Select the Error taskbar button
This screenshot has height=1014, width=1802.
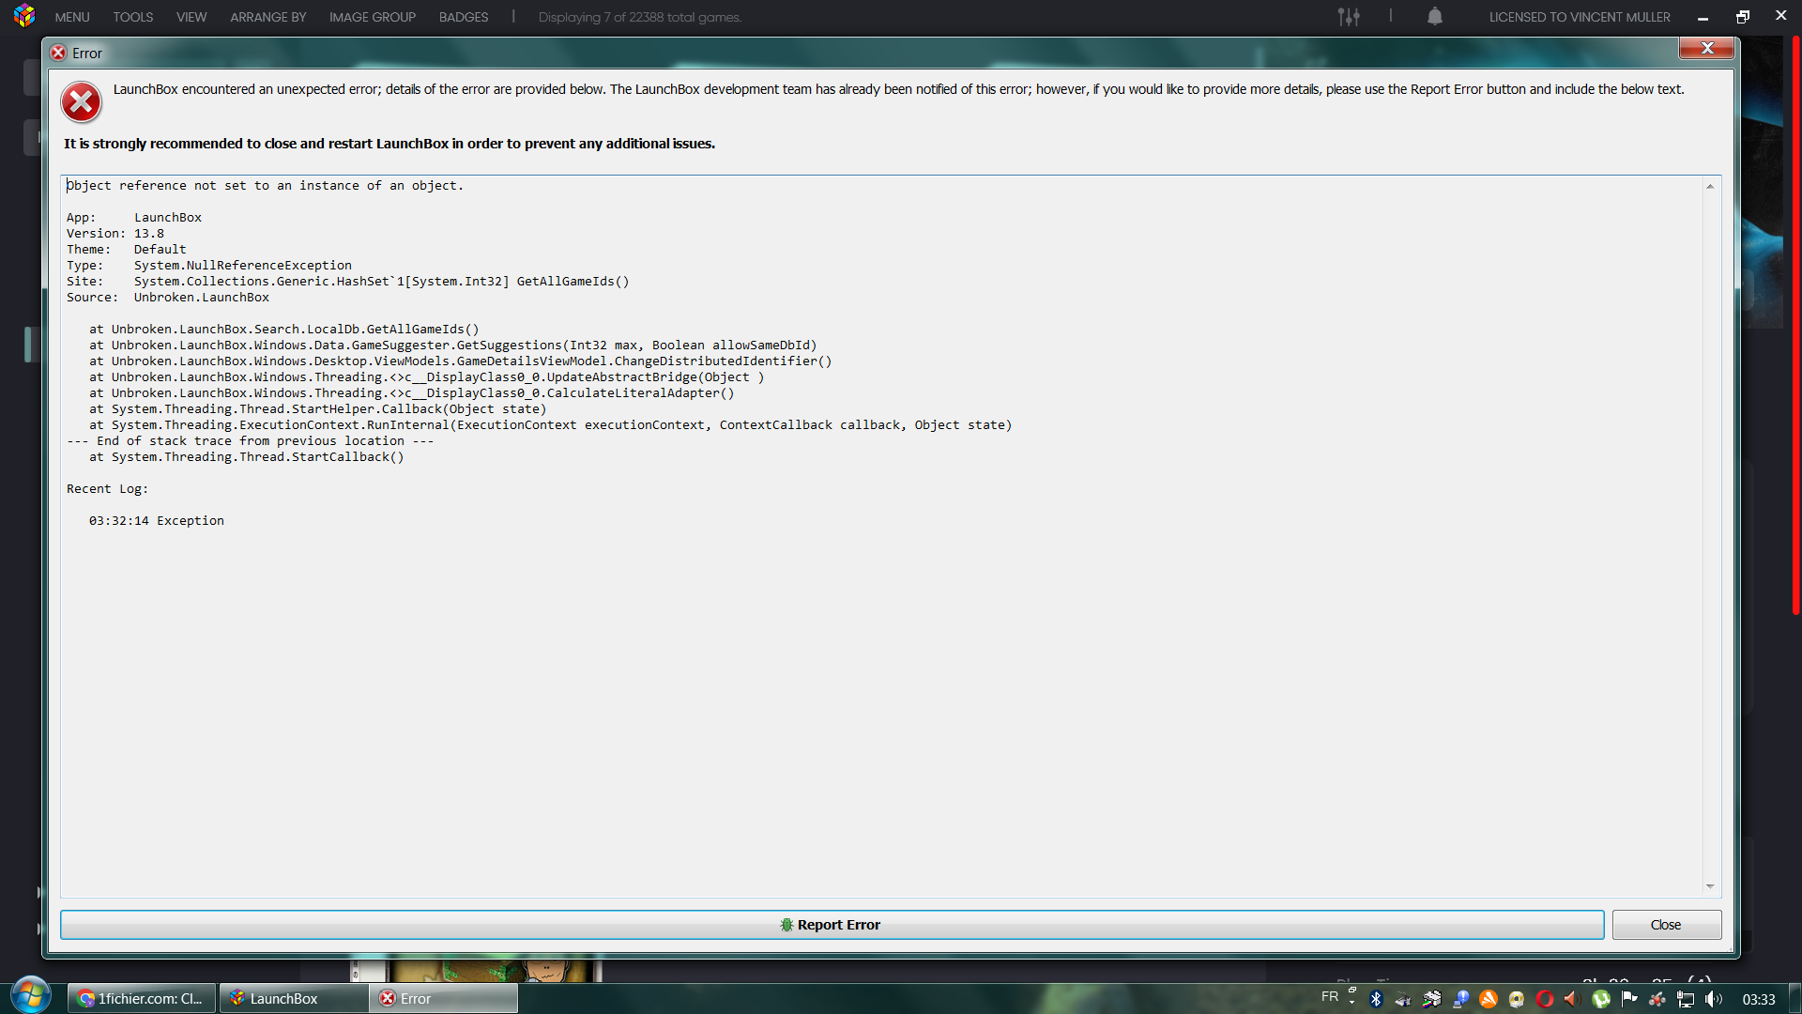[x=444, y=998]
